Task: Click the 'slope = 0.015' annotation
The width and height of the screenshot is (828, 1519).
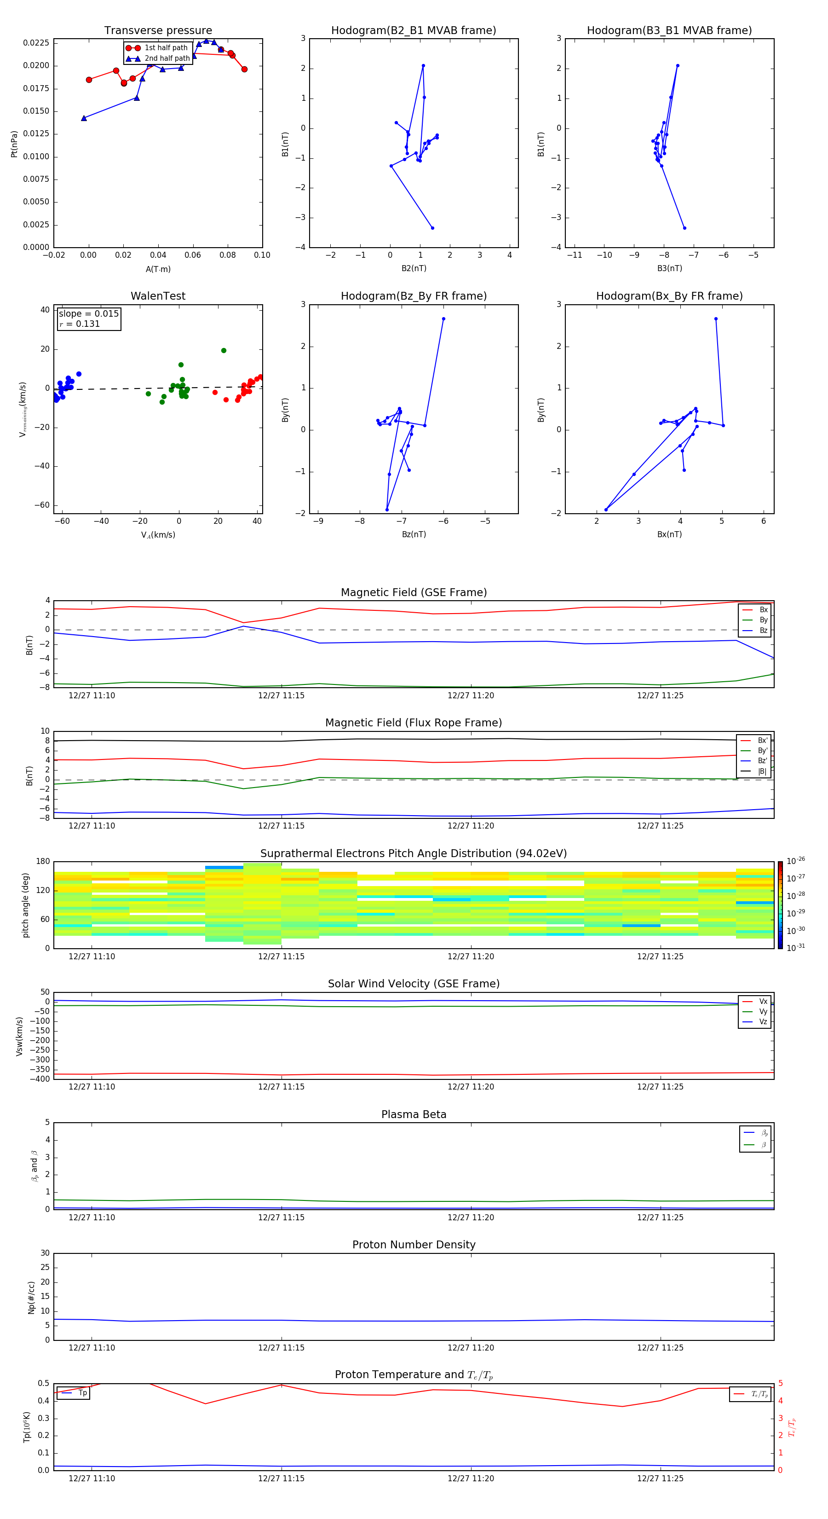Action: 89,314
